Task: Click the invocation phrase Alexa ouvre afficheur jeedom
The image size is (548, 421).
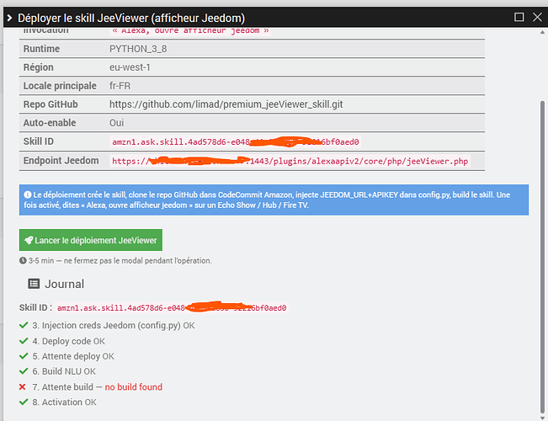Action: coord(190,31)
